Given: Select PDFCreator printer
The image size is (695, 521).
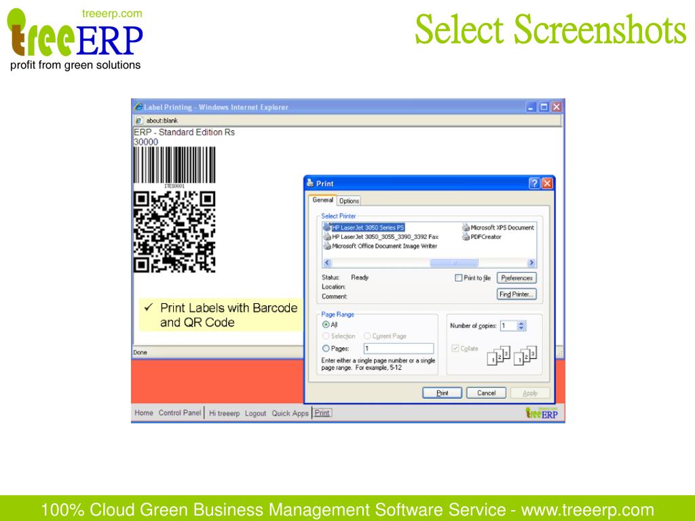Looking at the screenshot, I should [482, 237].
